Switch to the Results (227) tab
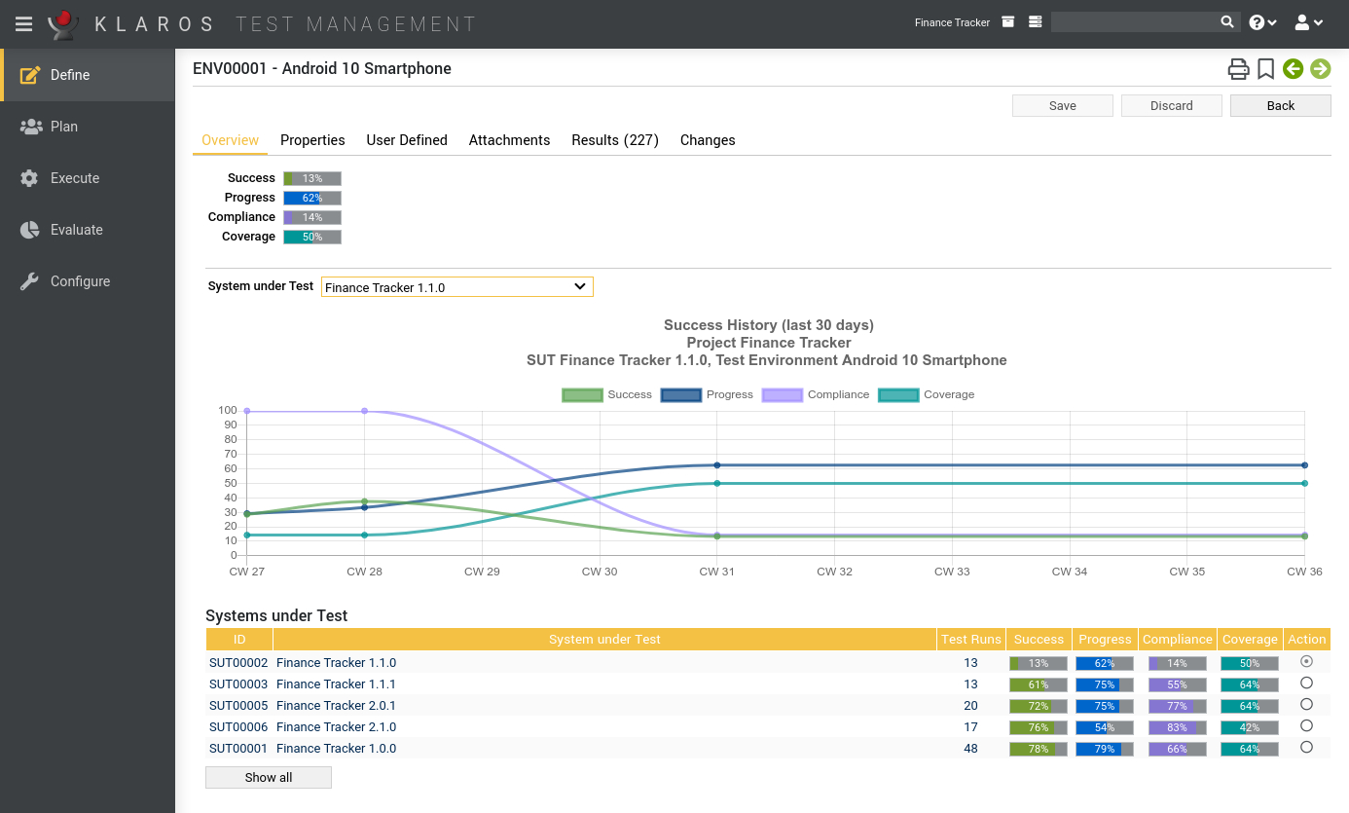 coord(614,140)
